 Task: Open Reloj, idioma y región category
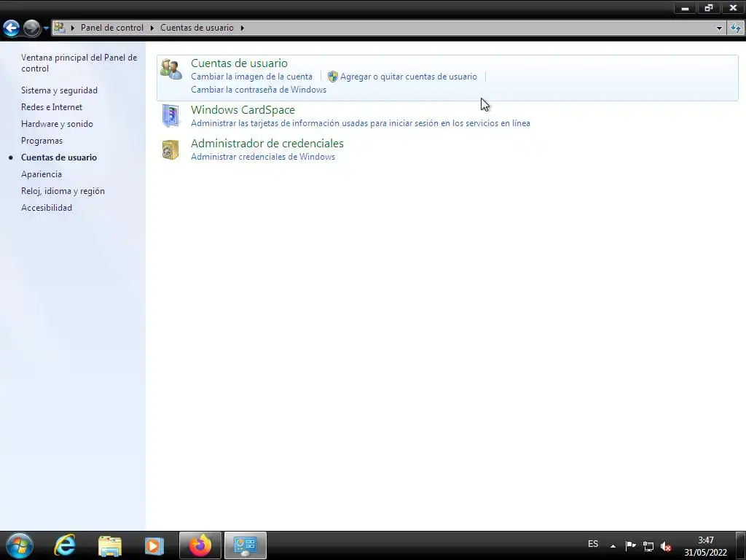[63, 191]
